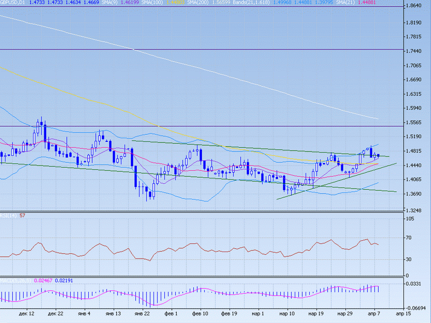The image size is (431, 323).
Task: Click the 'дек 12' date marker
Action: [x=26, y=312]
